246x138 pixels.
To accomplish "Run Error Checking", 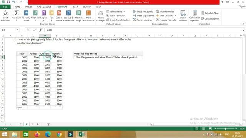I will click(x=165, y=16).
